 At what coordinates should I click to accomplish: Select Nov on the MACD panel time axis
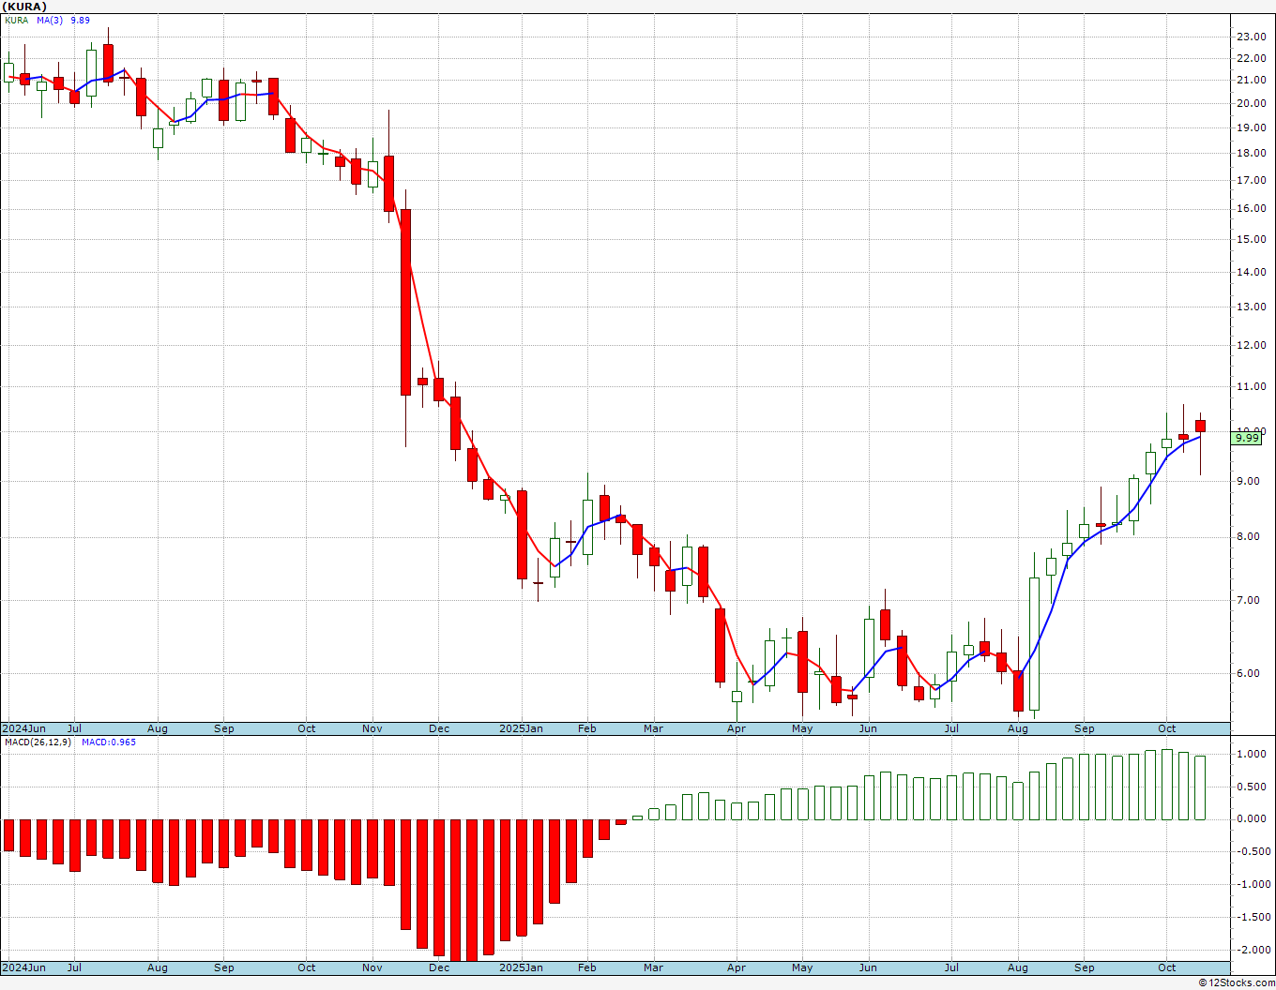(x=372, y=967)
